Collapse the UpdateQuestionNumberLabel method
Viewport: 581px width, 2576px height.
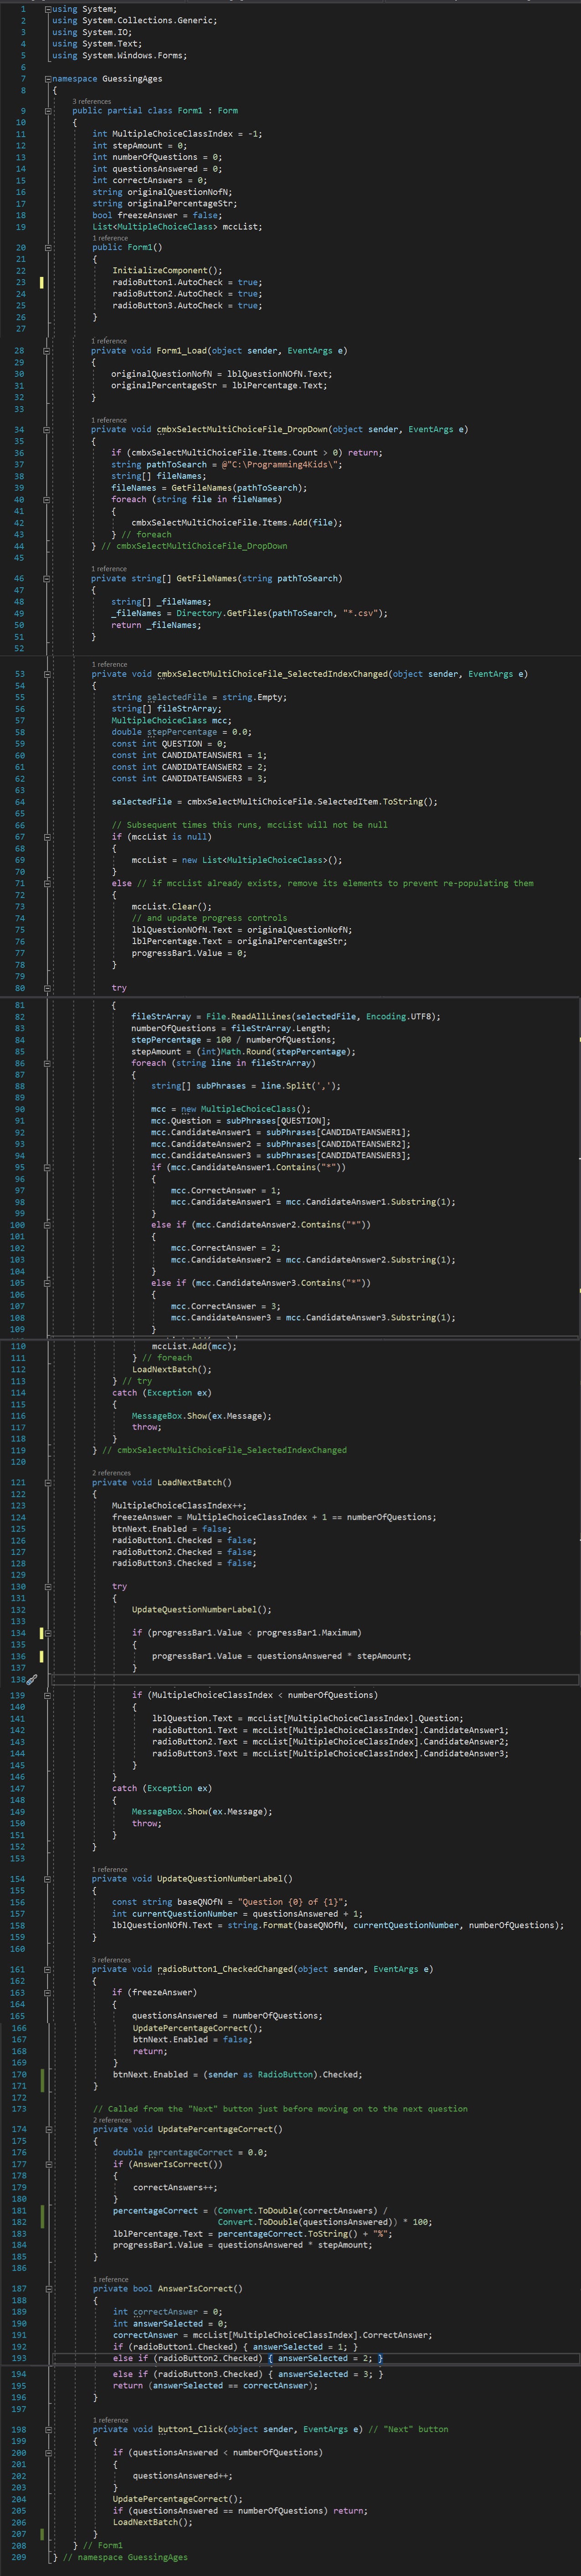[48, 1879]
